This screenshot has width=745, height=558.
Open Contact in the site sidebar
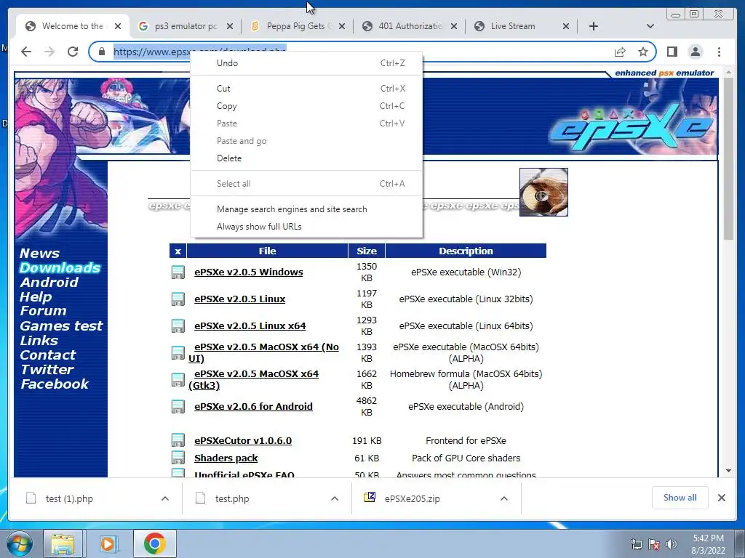(47, 355)
